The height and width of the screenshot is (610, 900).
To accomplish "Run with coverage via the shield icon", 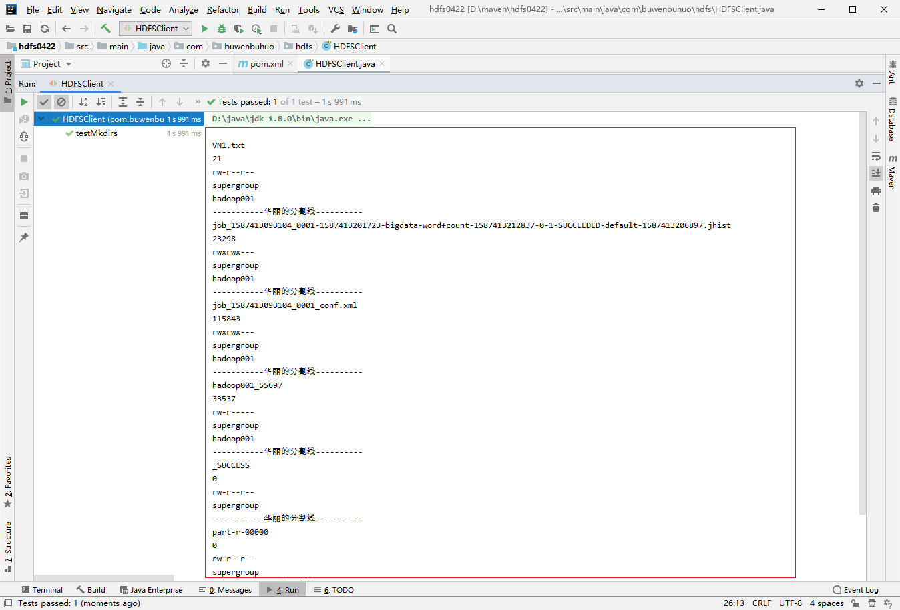I will [x=238, y=29].
